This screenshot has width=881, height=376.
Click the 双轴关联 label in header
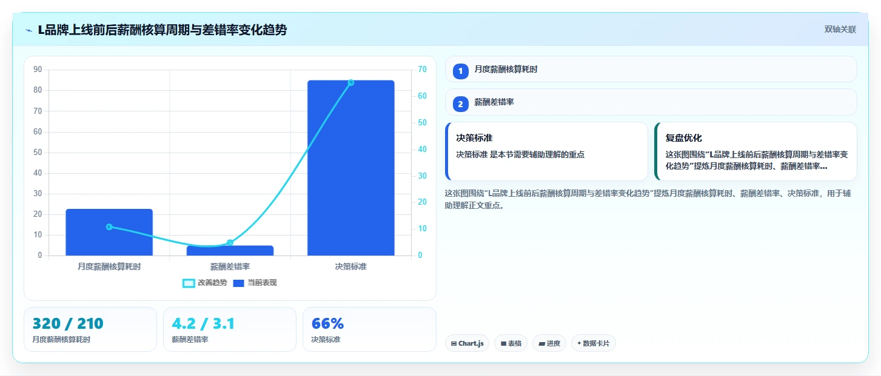(840, 30)
